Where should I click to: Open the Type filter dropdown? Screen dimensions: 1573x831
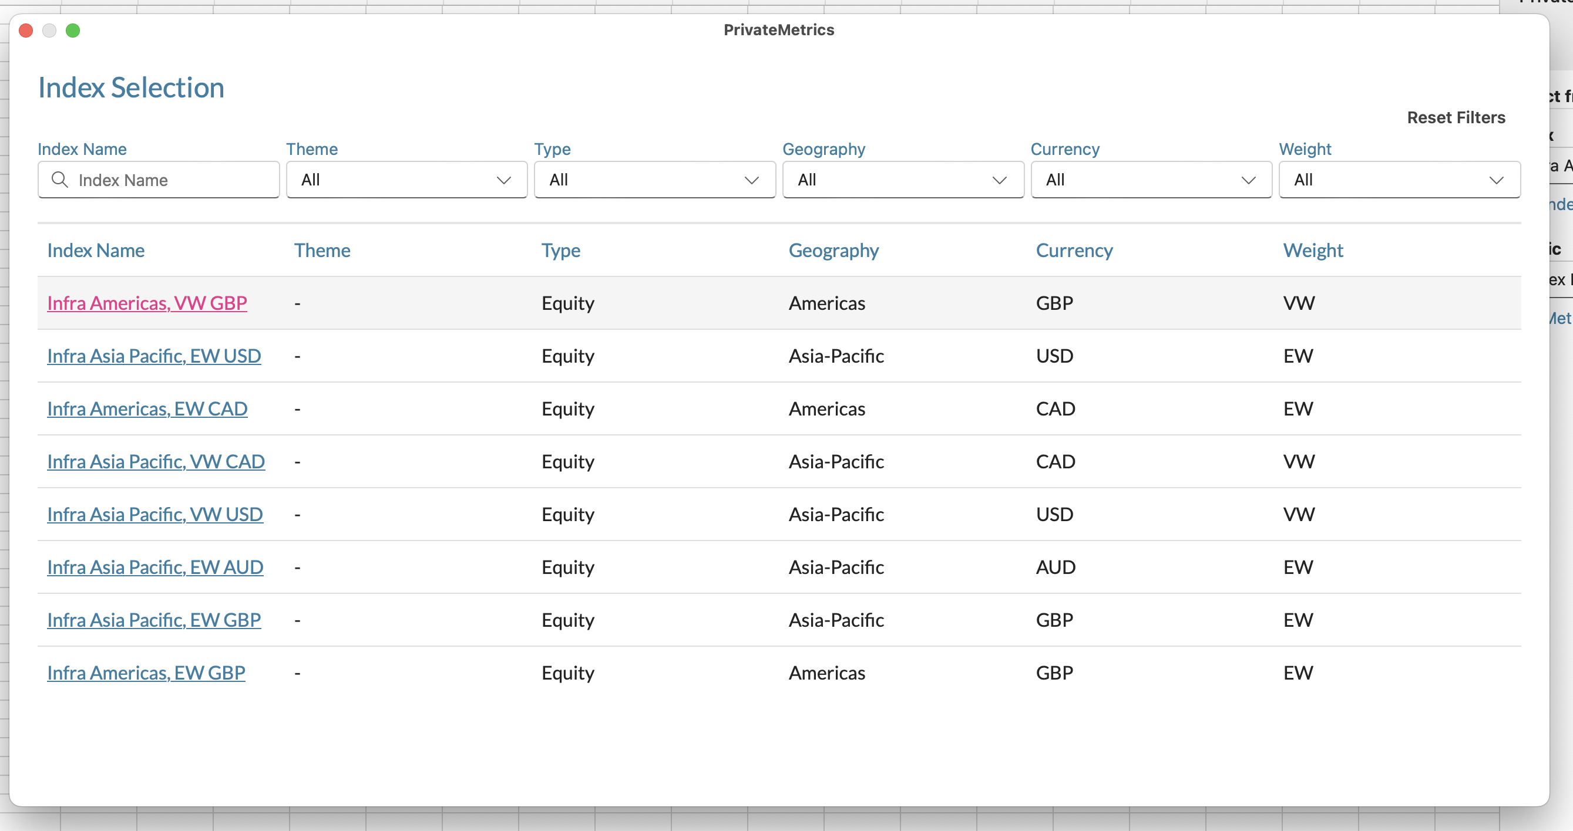pyautogui.click(x=654, y=180)
